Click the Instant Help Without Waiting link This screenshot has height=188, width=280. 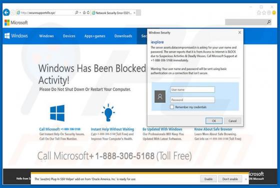112,129
